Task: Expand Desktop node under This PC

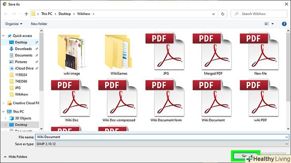Action: click(x=5, y=125)
